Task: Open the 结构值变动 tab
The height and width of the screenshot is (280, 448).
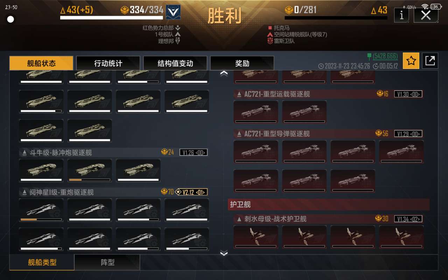Action: click(x=175, y=63)
